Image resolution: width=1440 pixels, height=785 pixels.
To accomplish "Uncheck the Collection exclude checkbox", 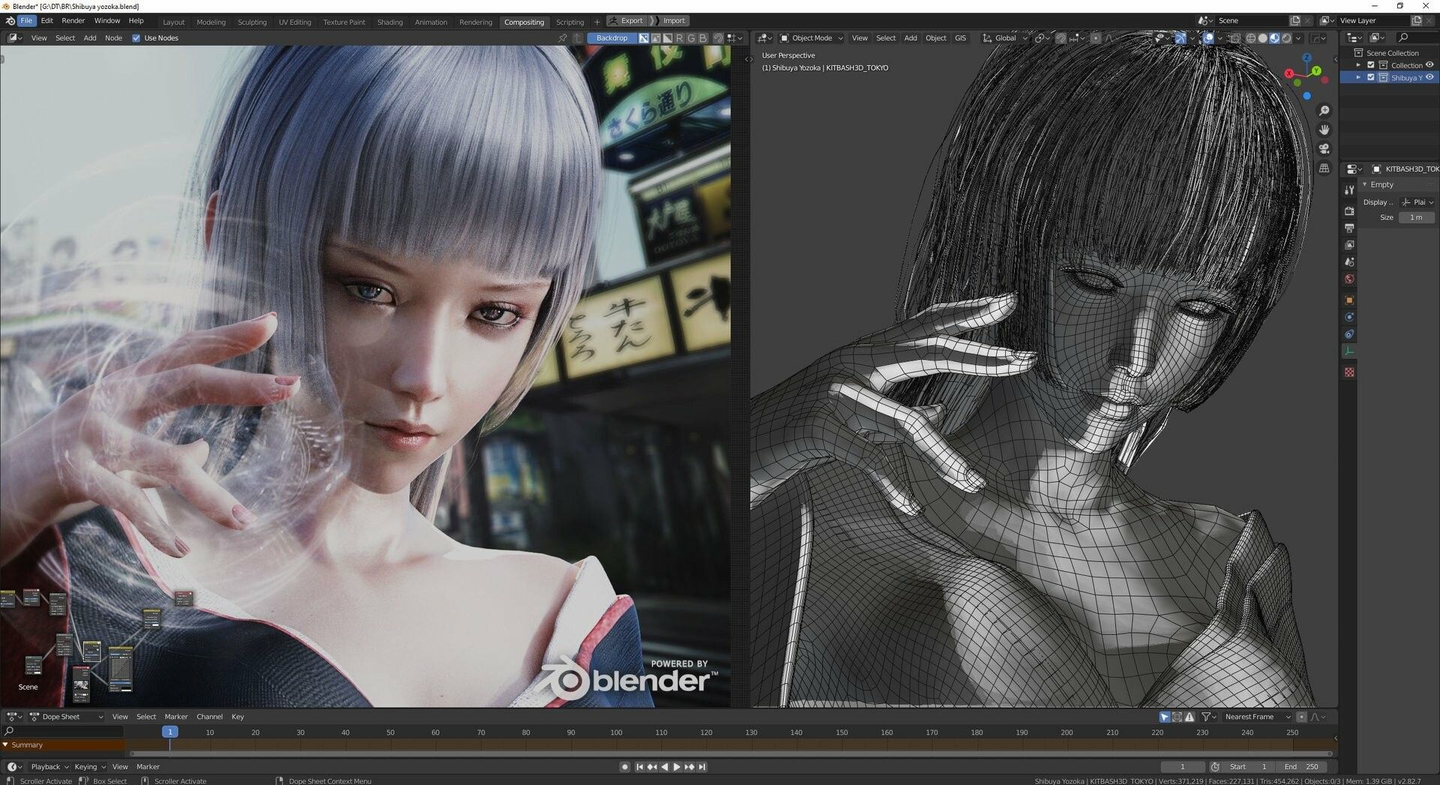I will [x=1371, y=65].
